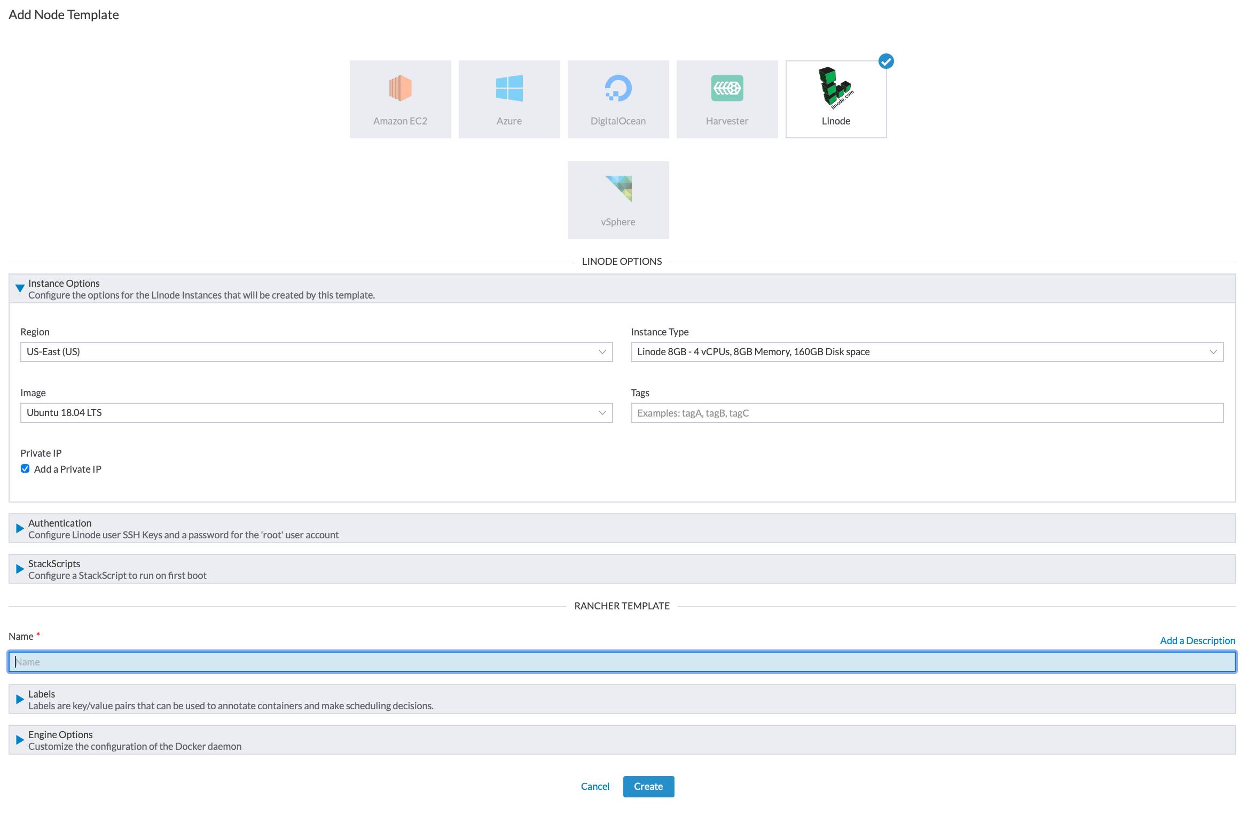Cancel the node template creation
The image size is (1239, 815).
tap(594, 786)
